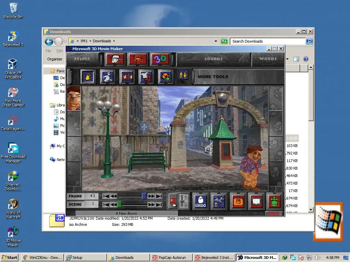The width and height of the screenshot is (350, 262).
Task: Switch to WinCDEmu taskbar item
Action: [43, 258]
